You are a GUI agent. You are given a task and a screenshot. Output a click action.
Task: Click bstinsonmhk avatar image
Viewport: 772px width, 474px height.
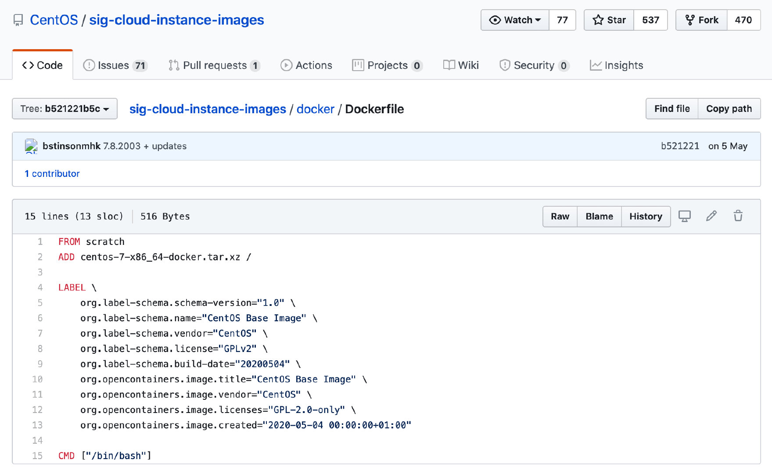(x=31, y=146)
